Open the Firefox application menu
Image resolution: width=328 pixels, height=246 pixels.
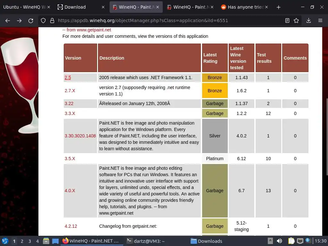coord(320,20)
